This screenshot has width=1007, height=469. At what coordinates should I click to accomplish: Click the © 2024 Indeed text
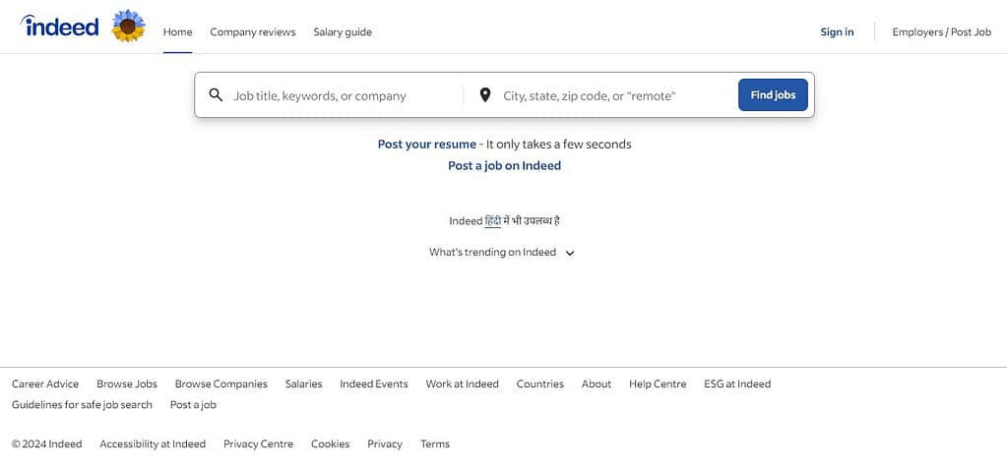47,444
